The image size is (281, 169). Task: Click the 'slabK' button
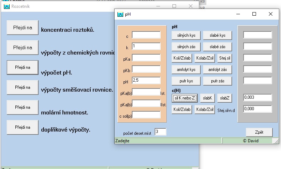pyautogui.click(x=207, y=98)
